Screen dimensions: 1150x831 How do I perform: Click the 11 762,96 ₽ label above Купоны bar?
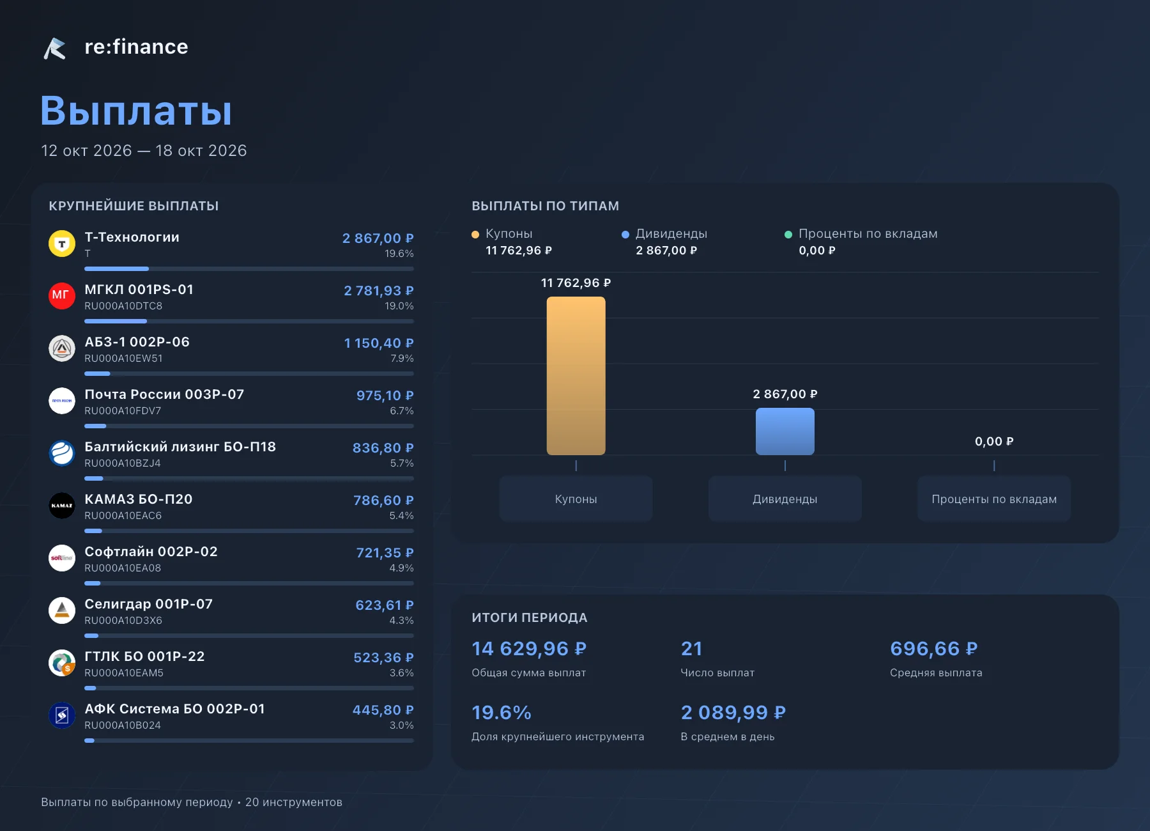(x=576, y=283)
